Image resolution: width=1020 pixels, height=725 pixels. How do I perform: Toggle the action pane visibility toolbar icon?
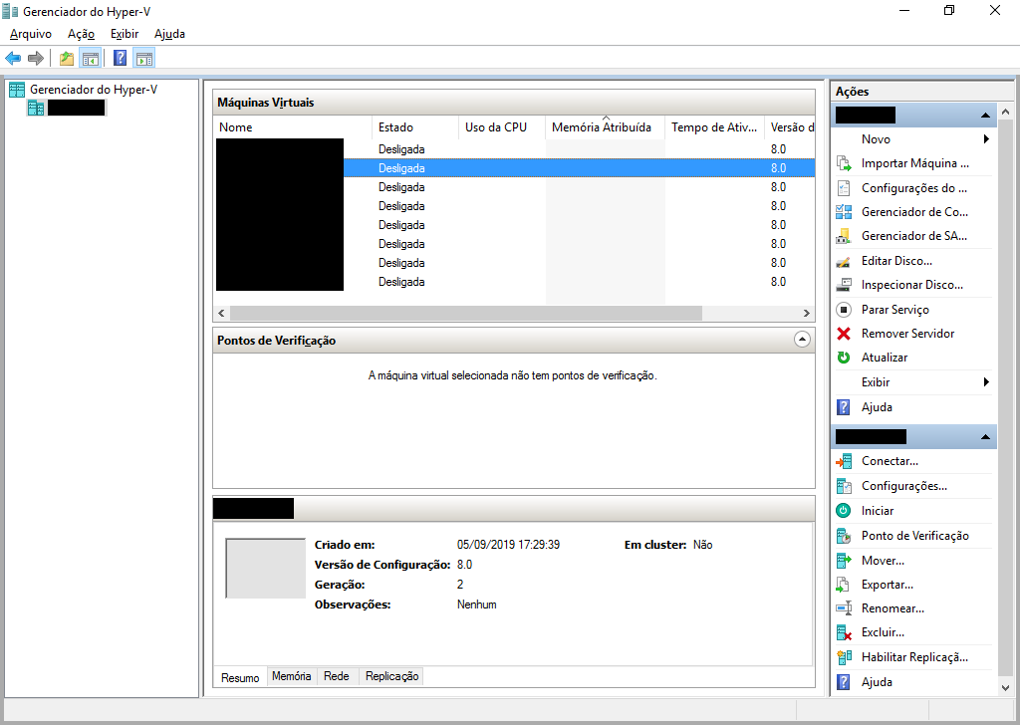pos(144,57)
